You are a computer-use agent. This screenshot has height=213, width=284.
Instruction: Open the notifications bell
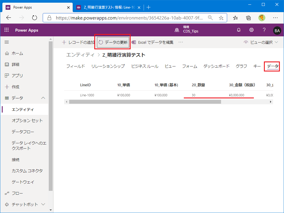(239, 30)
